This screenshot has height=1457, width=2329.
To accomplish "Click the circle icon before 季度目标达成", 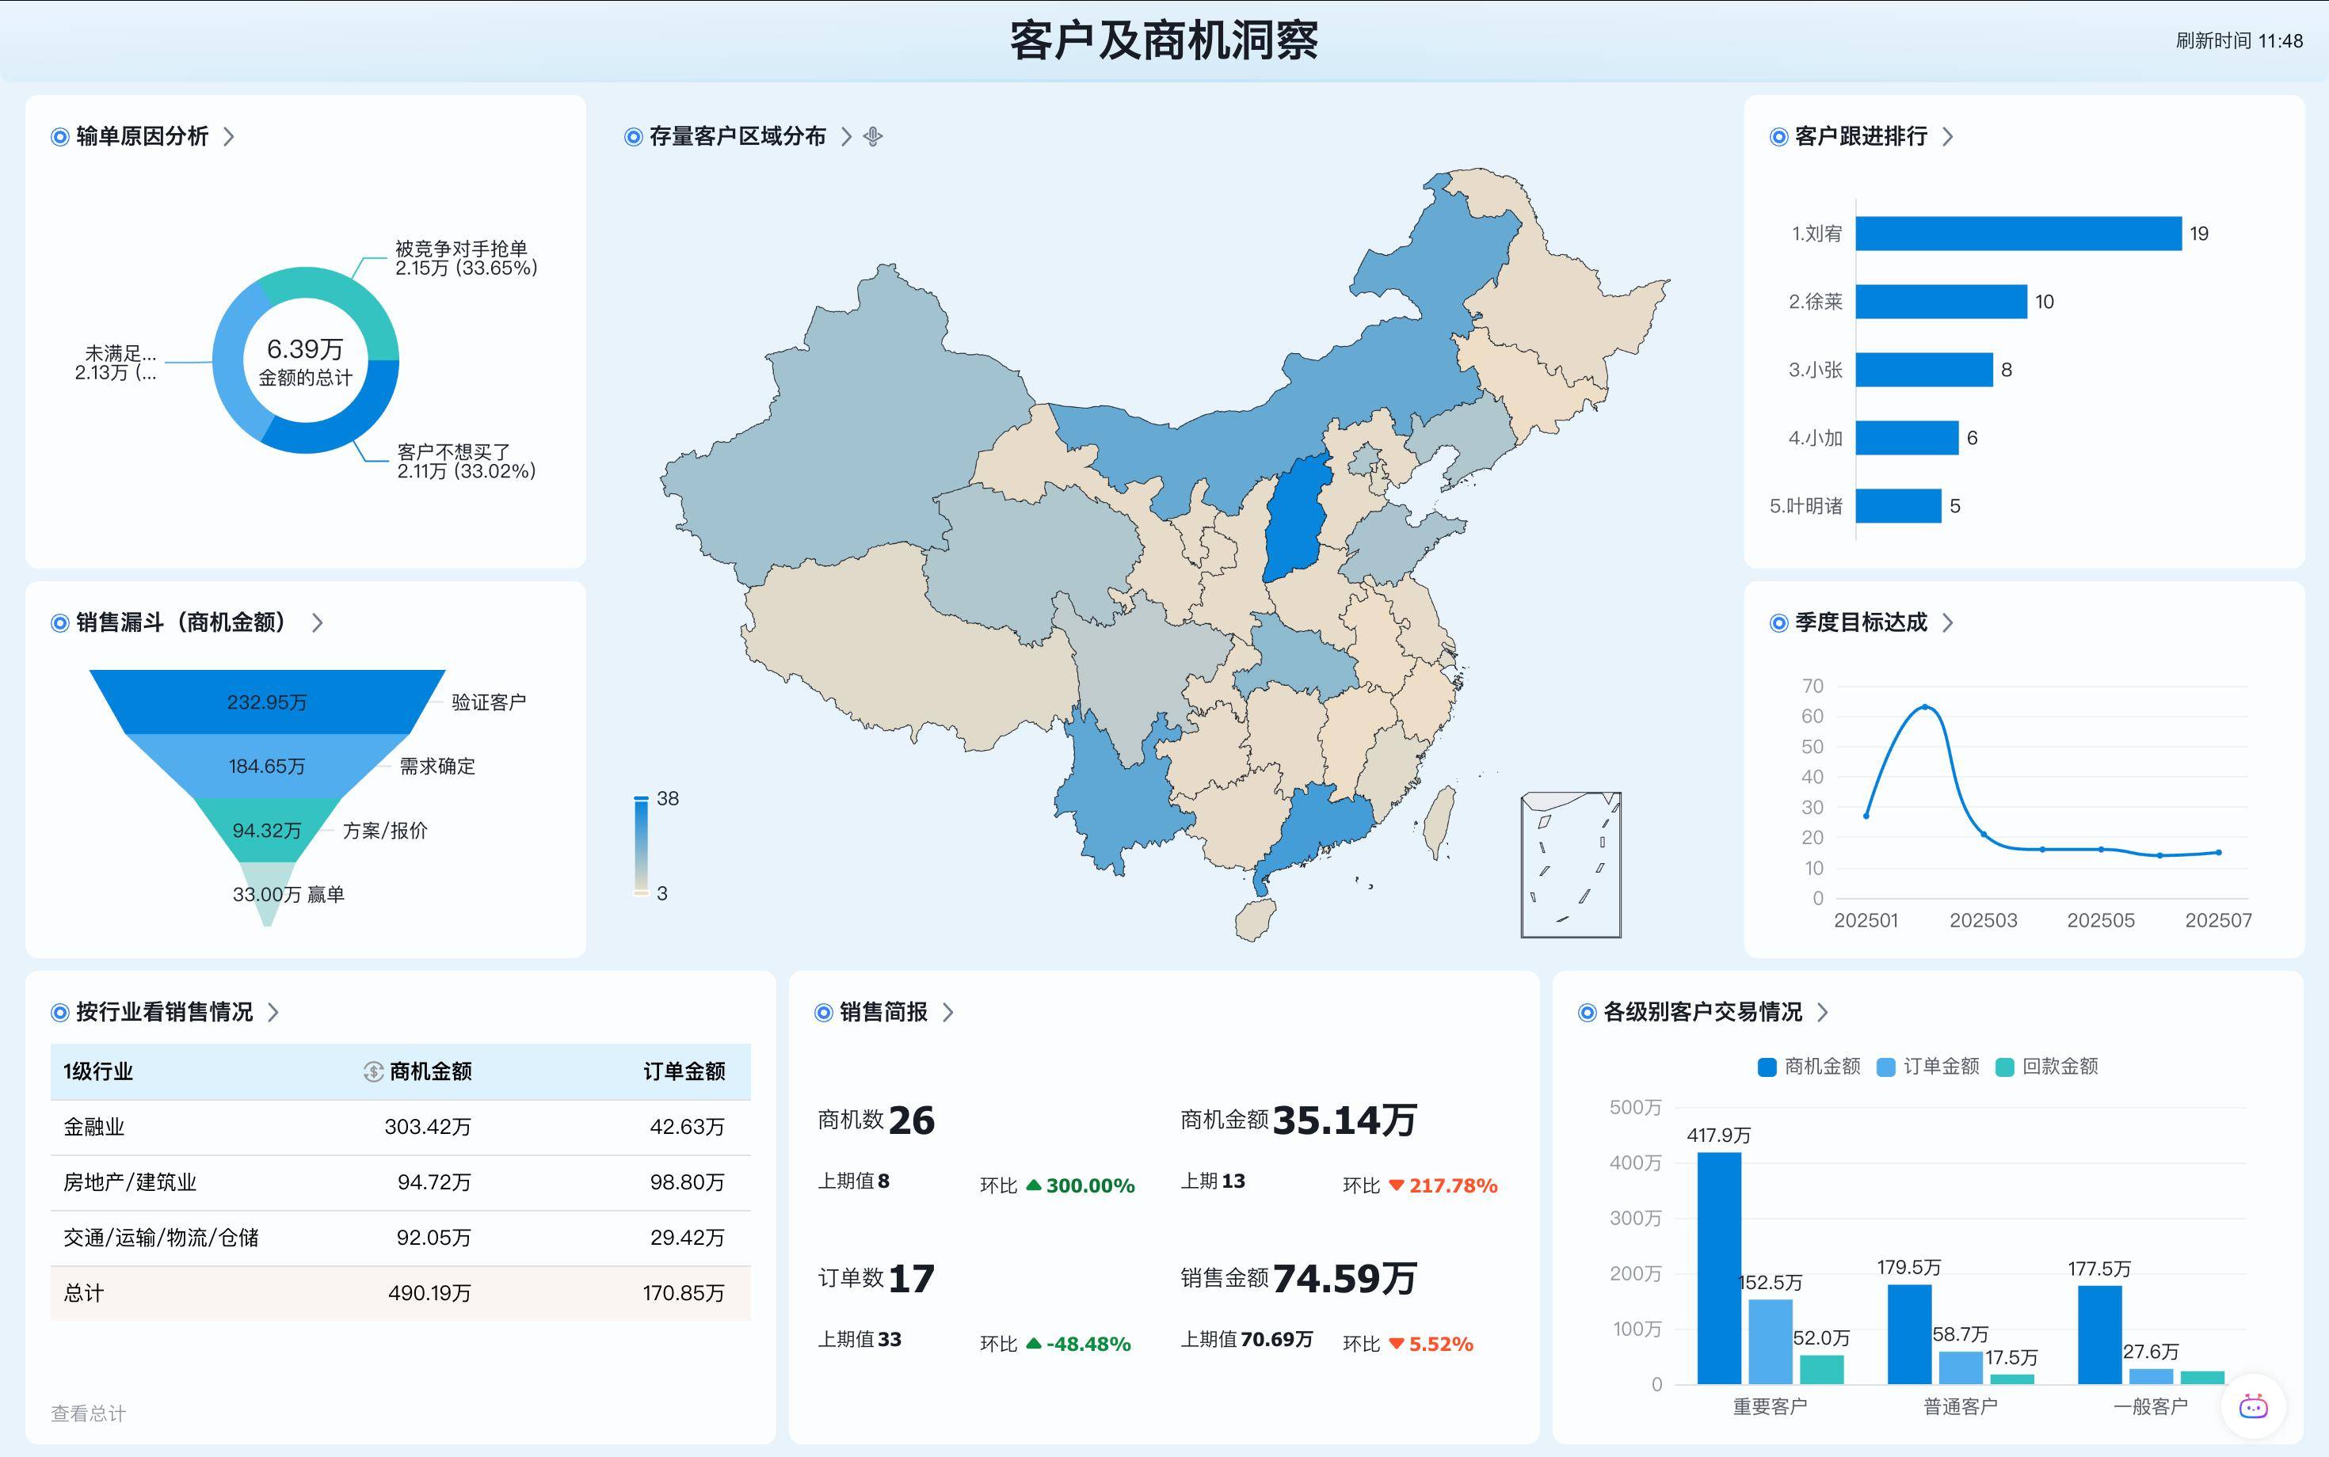I will pyautogui.click(x=1778, y=623).
